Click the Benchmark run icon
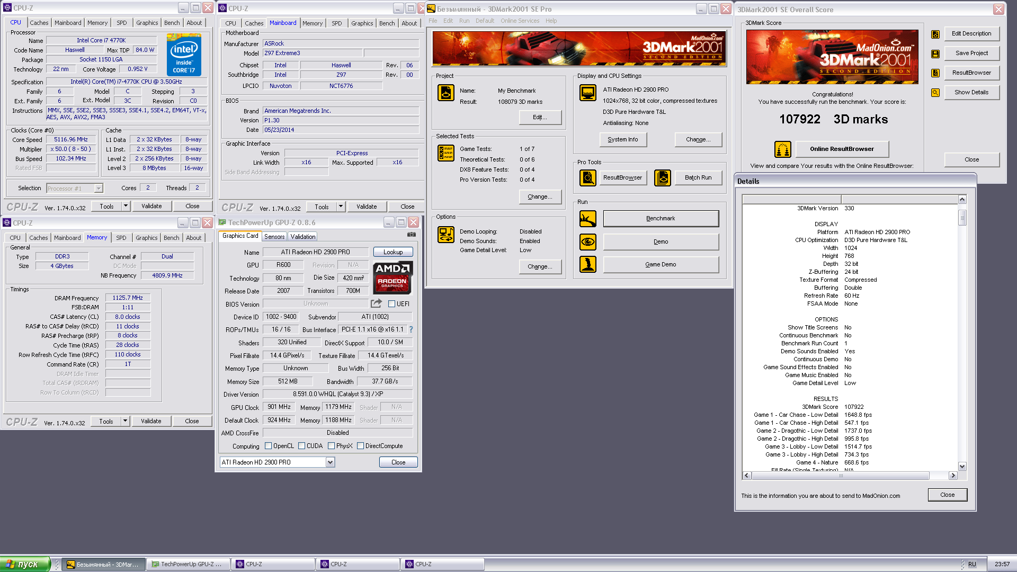 (588, 219)
